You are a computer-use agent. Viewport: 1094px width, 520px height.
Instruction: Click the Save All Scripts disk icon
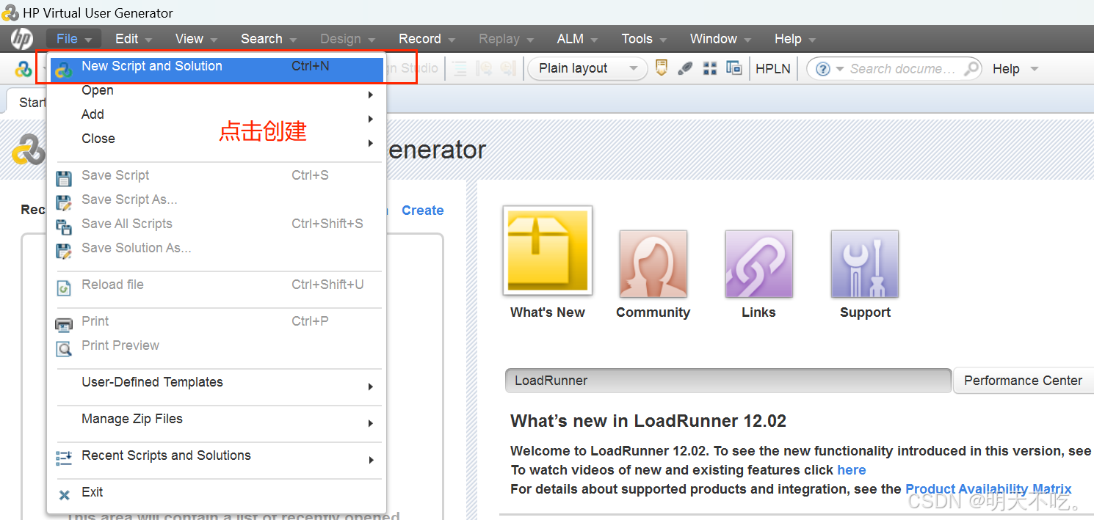pos(65,227)
